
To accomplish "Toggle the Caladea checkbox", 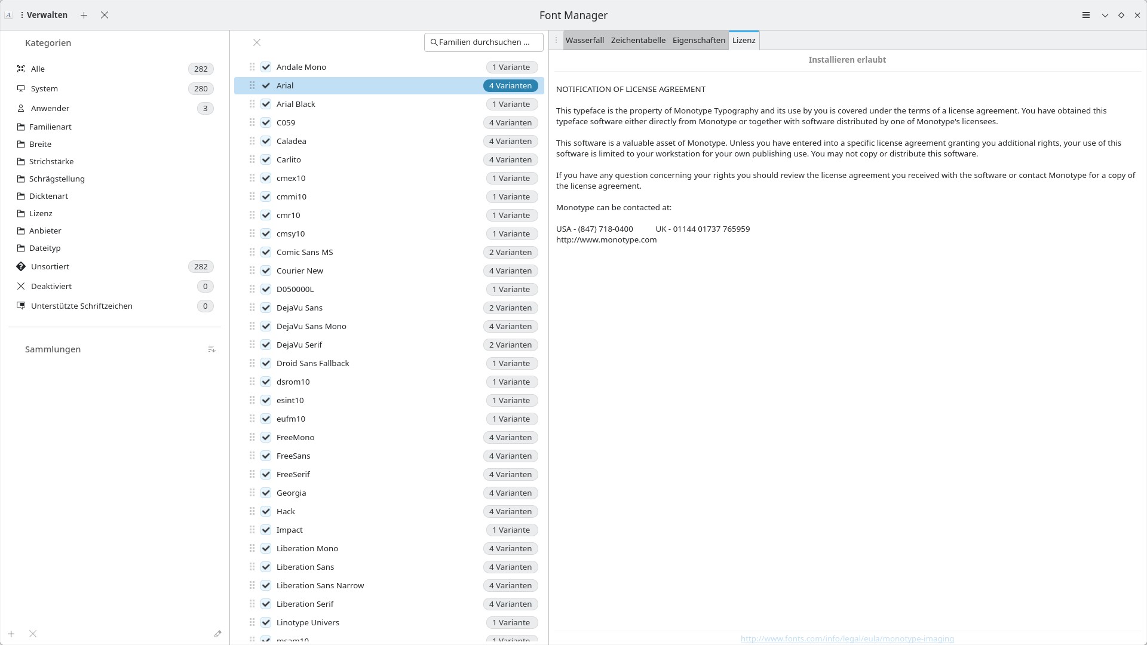I will point(266,141).
